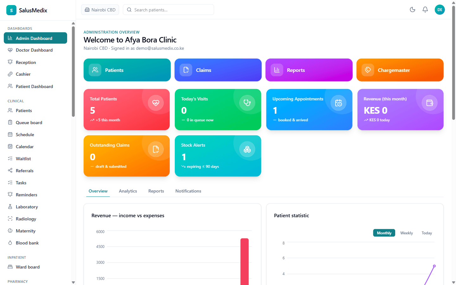The height and width of the screenshot is (285, 456).
Task: Open the Patients quick-link card
Action: (127, 70)
